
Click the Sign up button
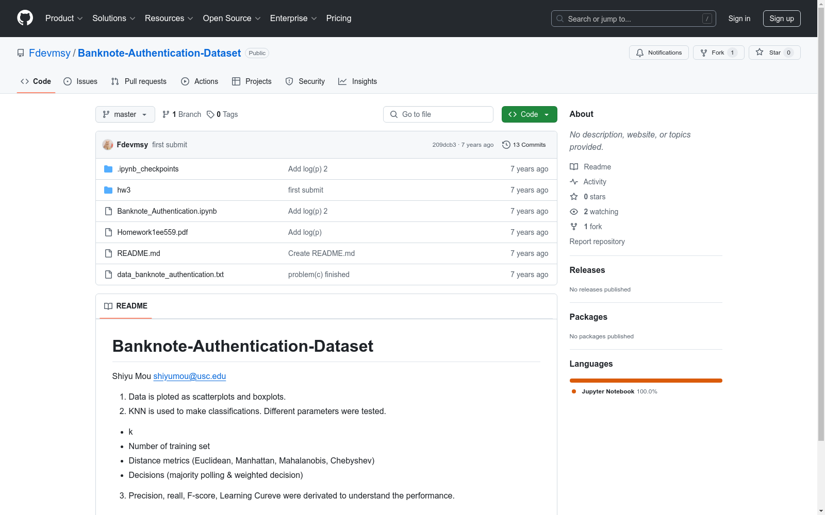781,19
